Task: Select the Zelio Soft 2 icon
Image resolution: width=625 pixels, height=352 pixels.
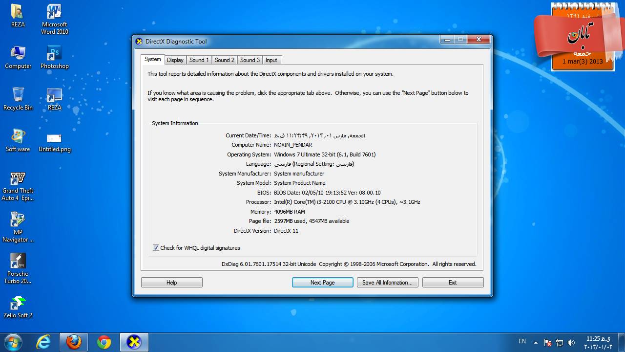Action: pos(18,307)
